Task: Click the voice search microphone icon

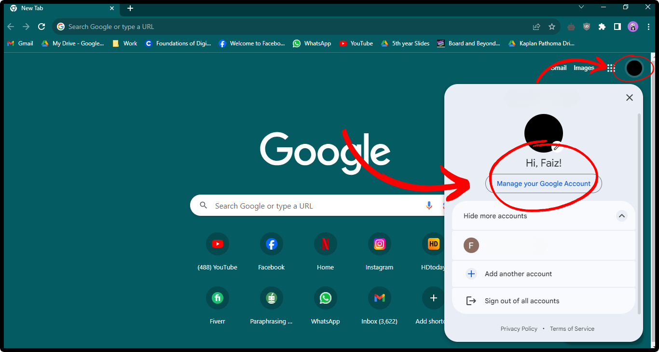Action: pyautogui.click(x=429, y=206)
